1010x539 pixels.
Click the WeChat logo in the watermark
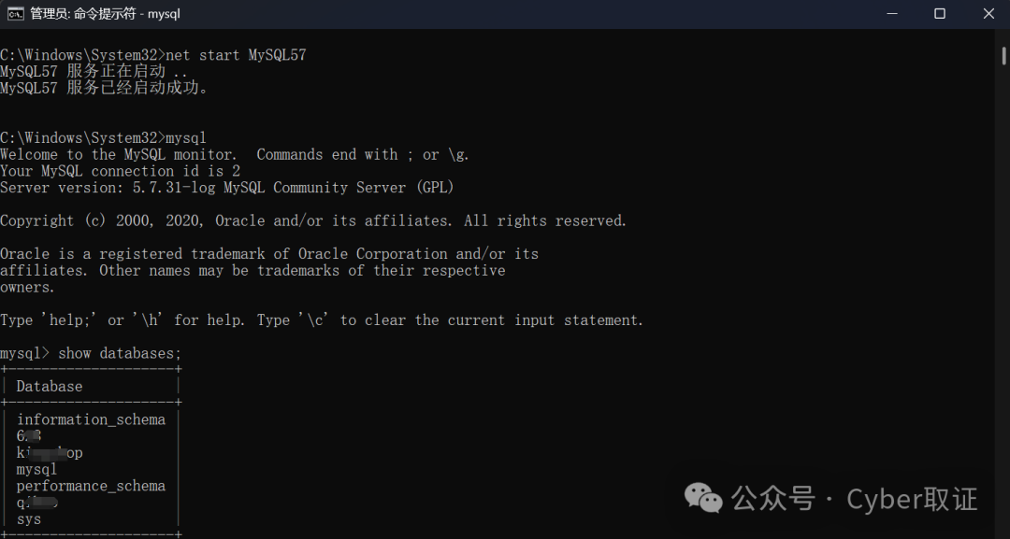703,499
